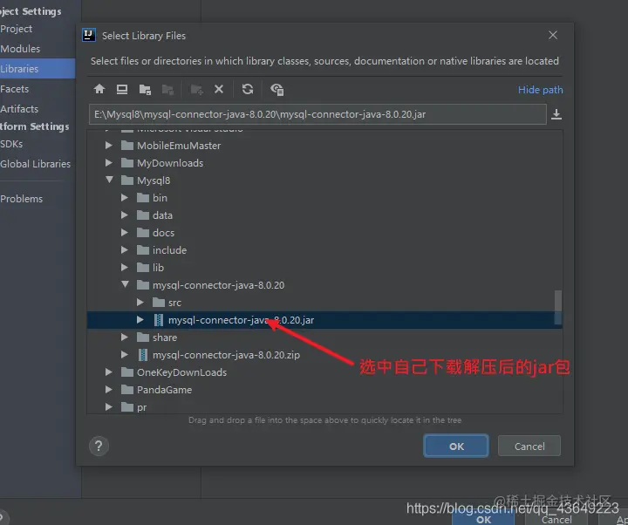628x525 pixels.
Task: Expand the MyDownloads folder
Action: tap(108, 162)
